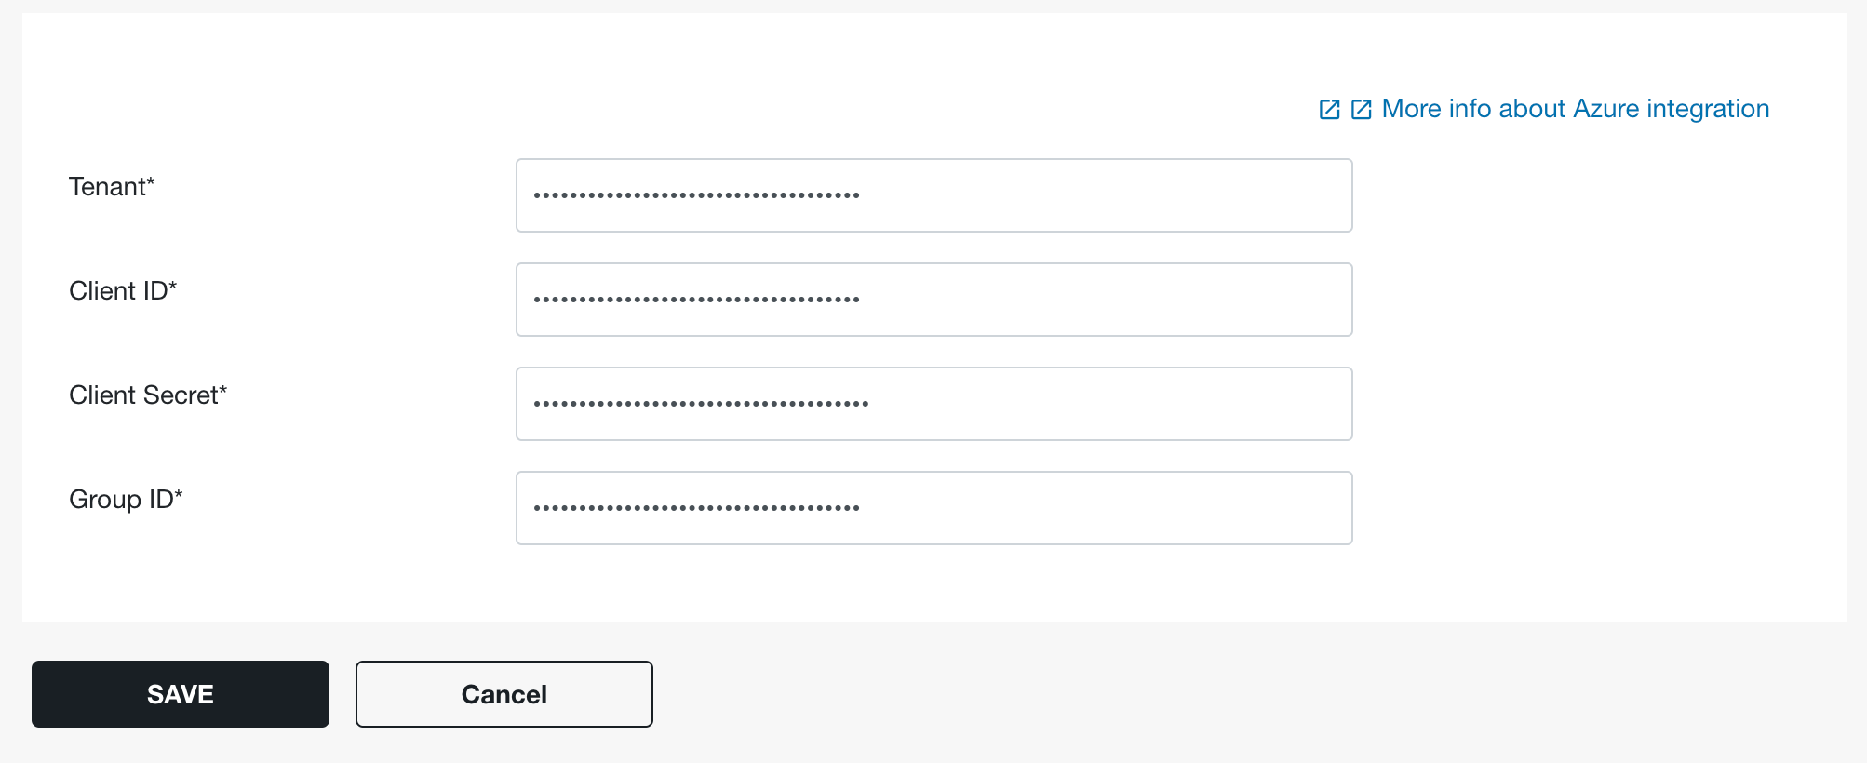Click the masked dots in Client Secret field
The image size is (1867, 763).
click(701, 404)
